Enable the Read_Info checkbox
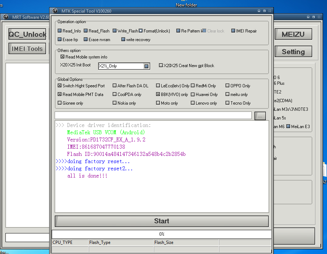The image size is (327, 254). click(60, 31)
